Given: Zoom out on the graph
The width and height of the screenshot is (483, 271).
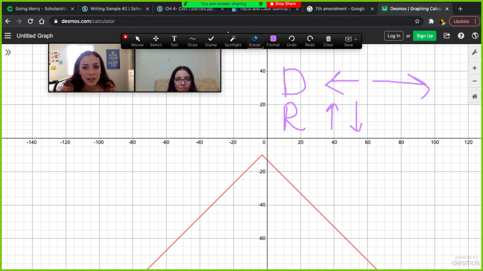Looking at the screenshot, I should (475, 81).
